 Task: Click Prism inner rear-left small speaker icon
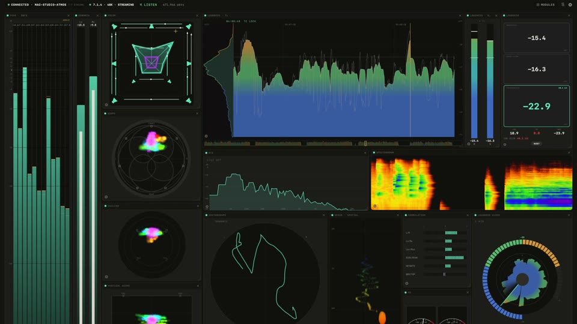click(x=133, y=82)
